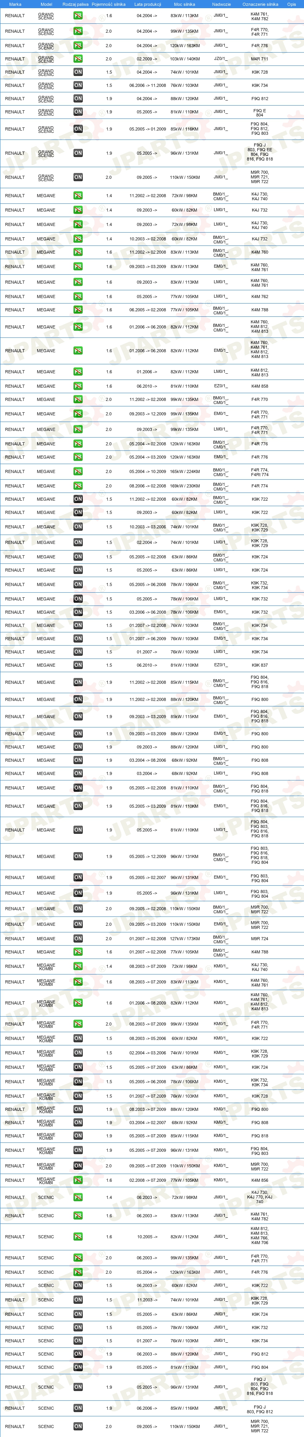Click the PB icon in the Scenic 1.4 row
This screenshot has width=304, height=1437.
tap(78, 1197)
